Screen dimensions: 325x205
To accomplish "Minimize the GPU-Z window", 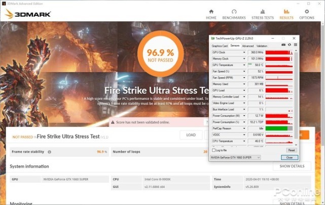I will (273, 39).
